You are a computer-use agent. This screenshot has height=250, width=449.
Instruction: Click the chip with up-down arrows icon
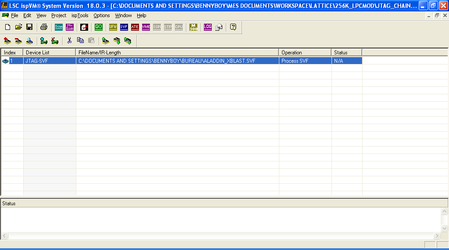point(128,41)
